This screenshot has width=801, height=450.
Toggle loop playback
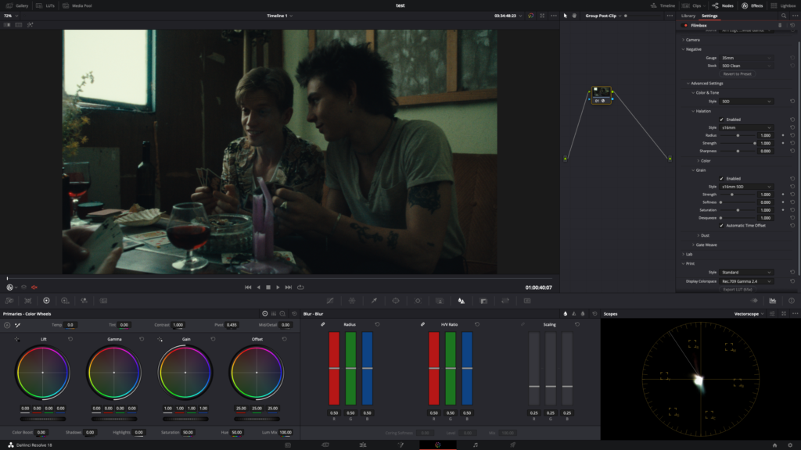(300, 287)
